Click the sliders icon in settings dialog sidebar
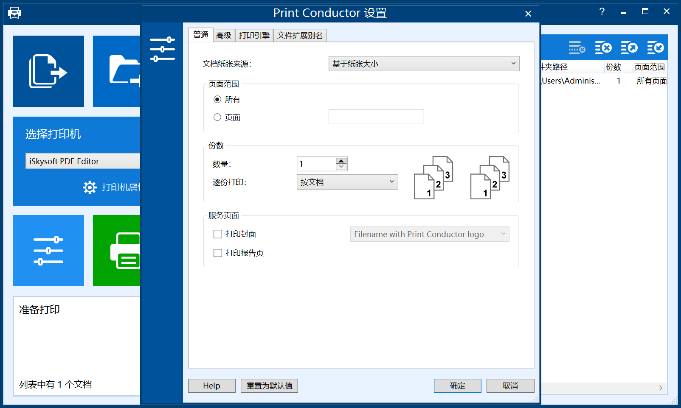Viewport: 681px width, 408px height. click(x=162, y=49)
